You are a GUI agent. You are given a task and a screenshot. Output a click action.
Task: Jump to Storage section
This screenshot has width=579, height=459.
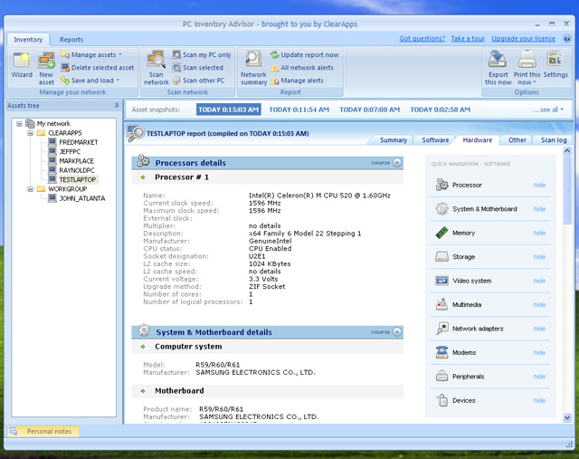(x=463, y=257)
